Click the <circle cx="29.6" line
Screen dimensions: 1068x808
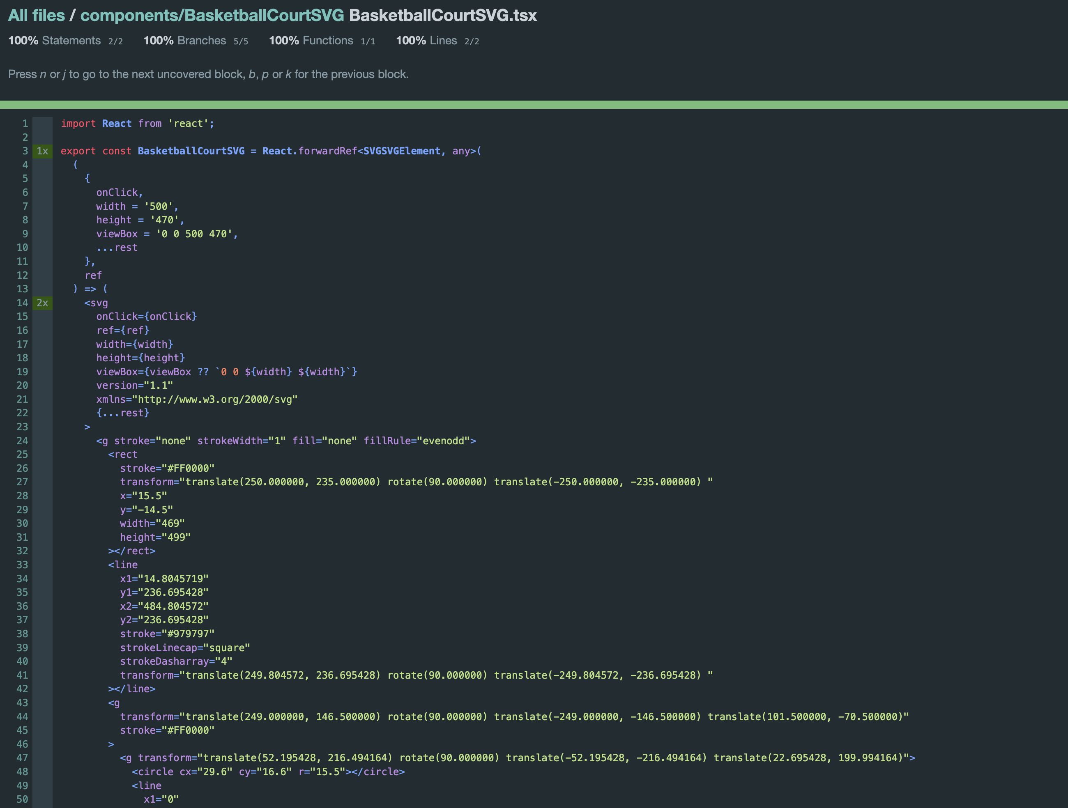[x=268, y=772]
